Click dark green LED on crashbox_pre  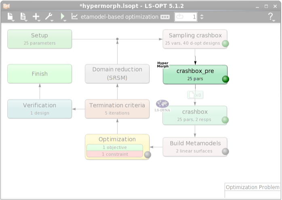click(225, 79)
